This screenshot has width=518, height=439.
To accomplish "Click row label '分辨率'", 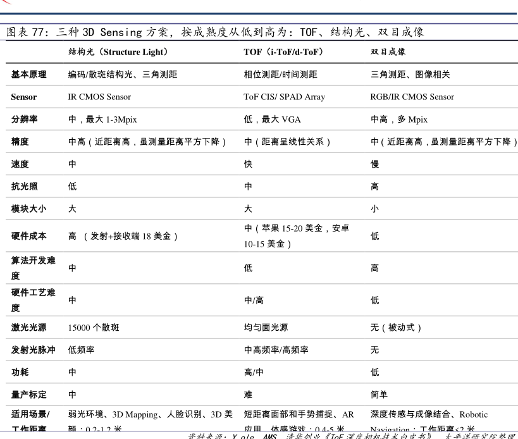I will click(x=24, y=120).
